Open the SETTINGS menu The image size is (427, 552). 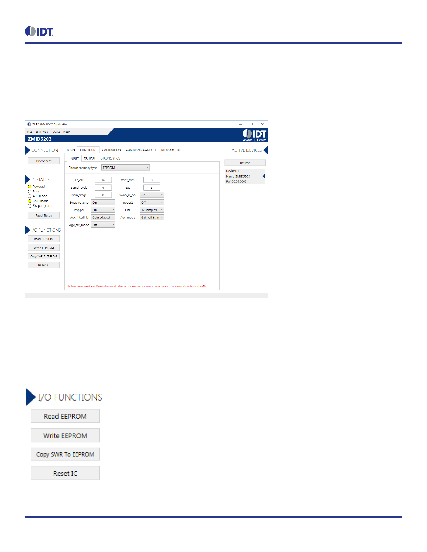[x=42, y=132]
